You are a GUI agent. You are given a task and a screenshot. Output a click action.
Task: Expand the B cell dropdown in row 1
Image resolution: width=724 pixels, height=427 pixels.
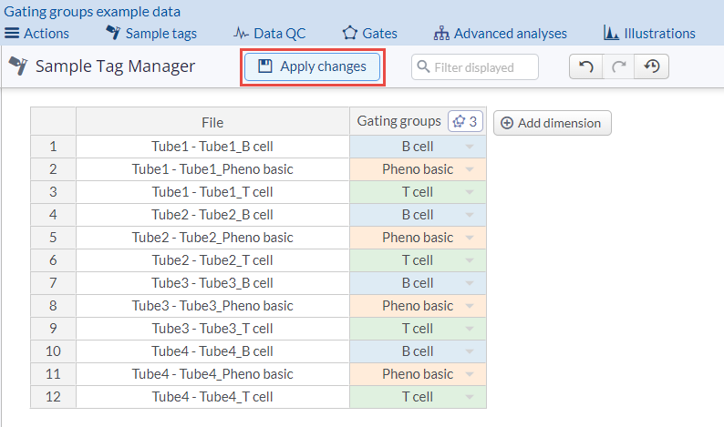click(x=470, y=147)
